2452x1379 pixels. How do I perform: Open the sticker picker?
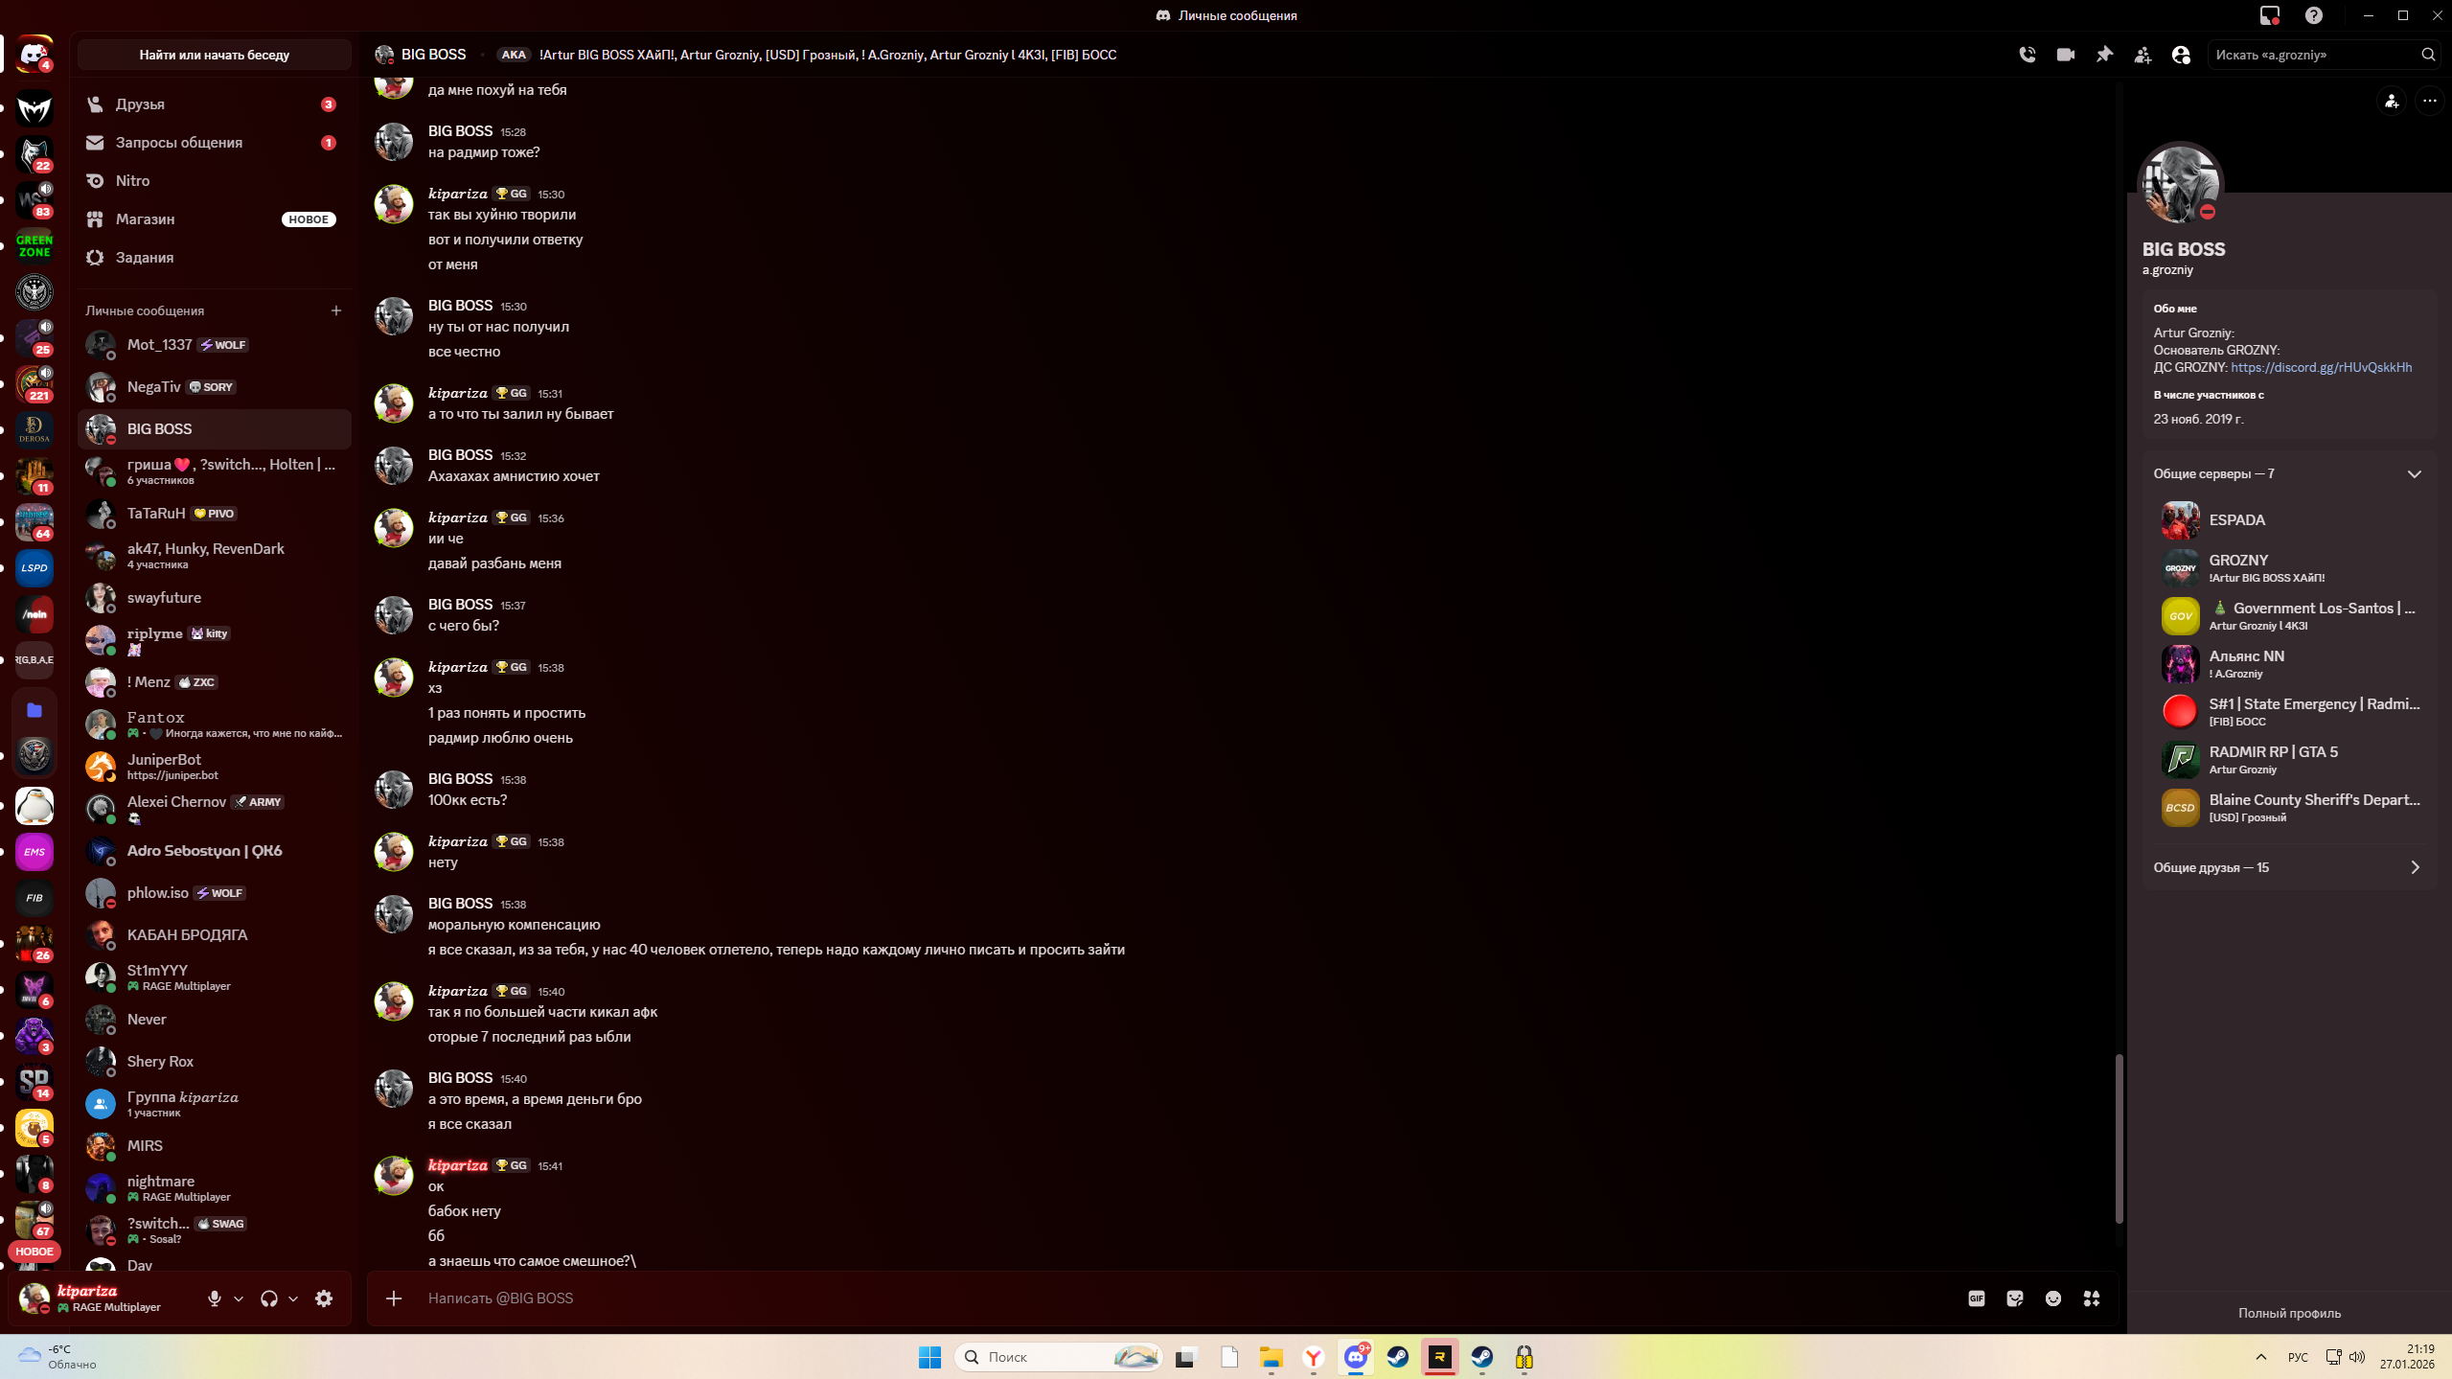2015,1299
